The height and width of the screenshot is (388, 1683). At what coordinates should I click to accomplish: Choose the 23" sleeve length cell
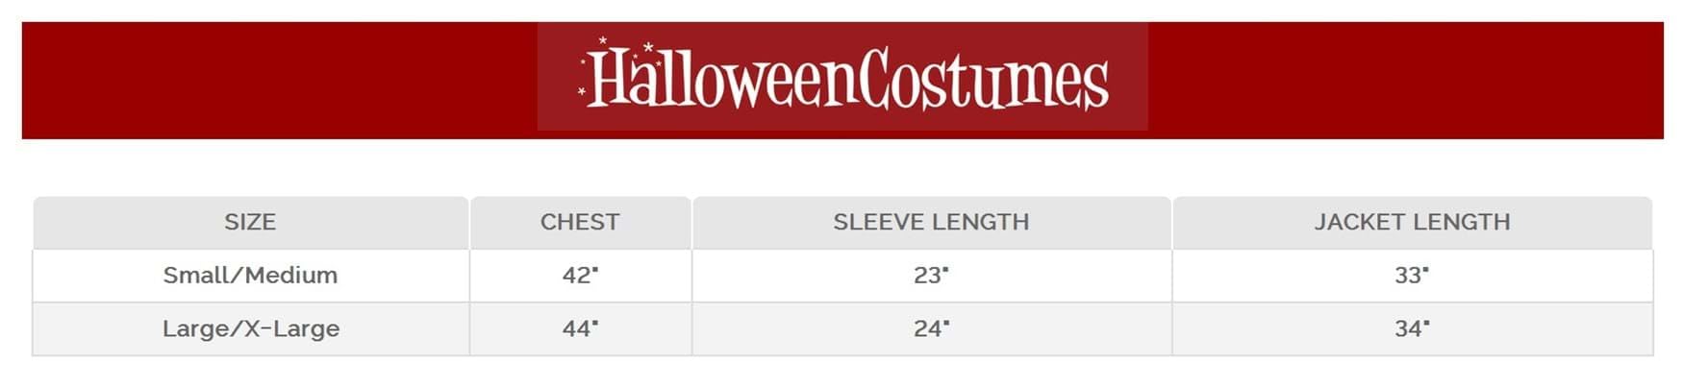point(931,276)
